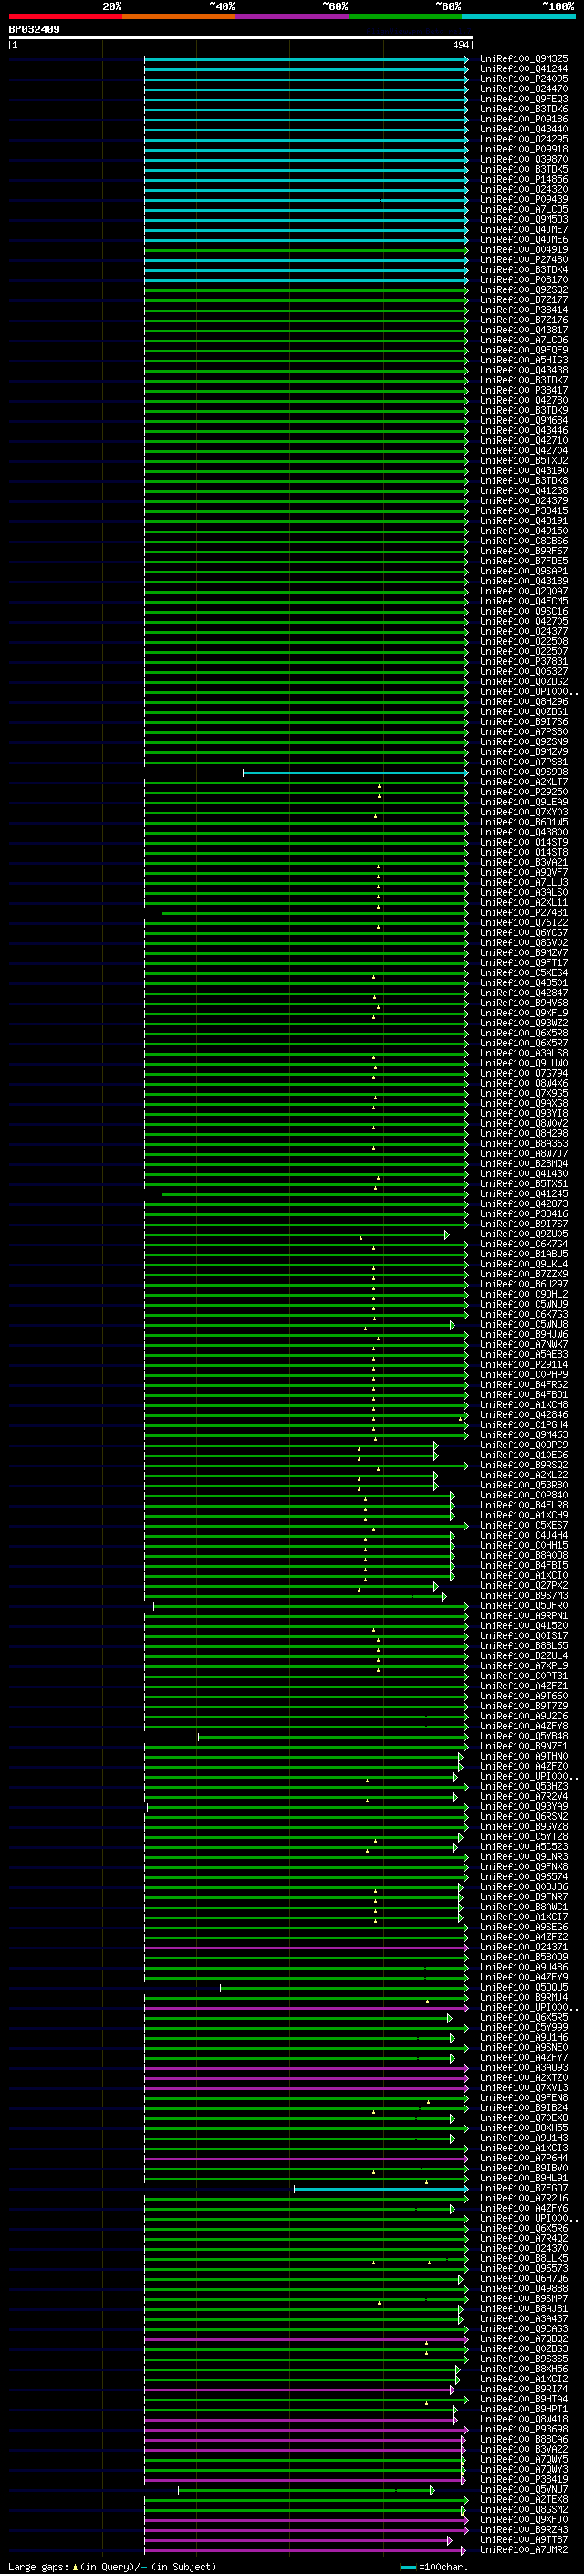This screenshot has width=584, height=2574.
Task: Select hit UniRef100_Q9XFJ0
Action: 524,2520
